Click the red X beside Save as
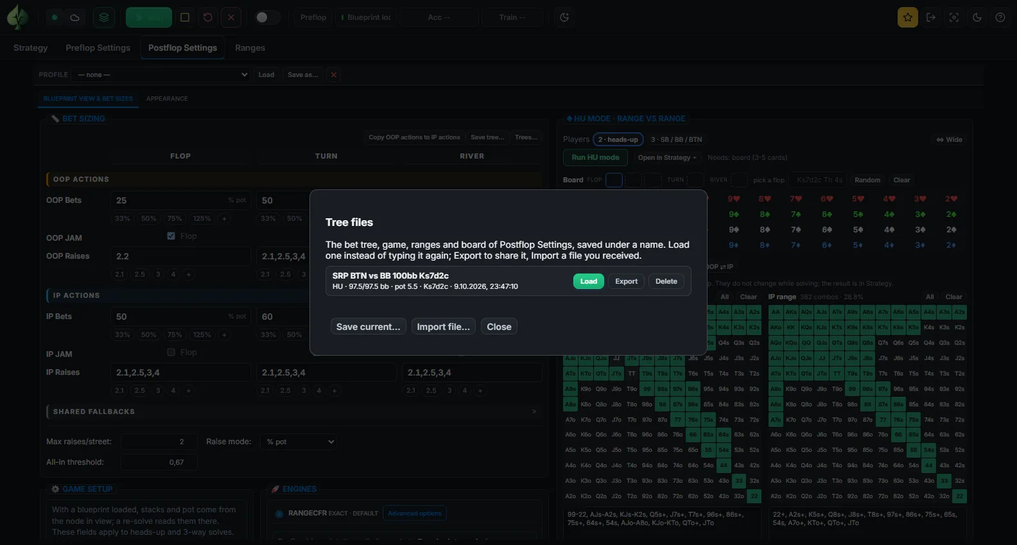 pos(334,74)
